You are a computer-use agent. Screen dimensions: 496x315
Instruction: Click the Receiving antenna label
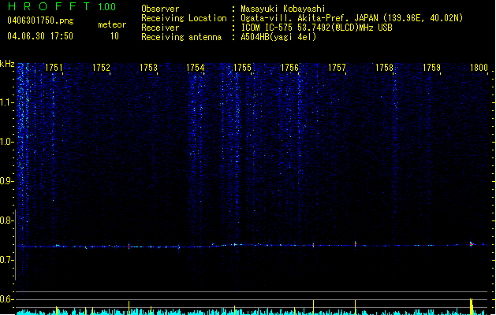[x=181, y=37]
